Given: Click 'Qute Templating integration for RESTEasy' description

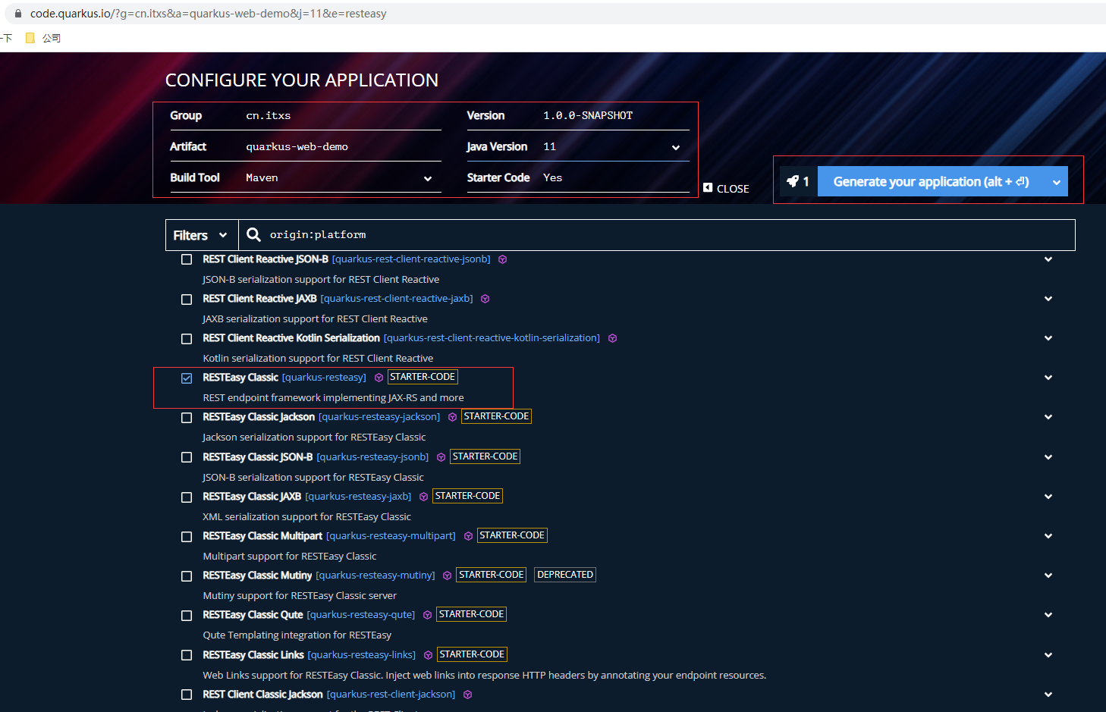Looking at the screenshot, I should coord(297,635).
